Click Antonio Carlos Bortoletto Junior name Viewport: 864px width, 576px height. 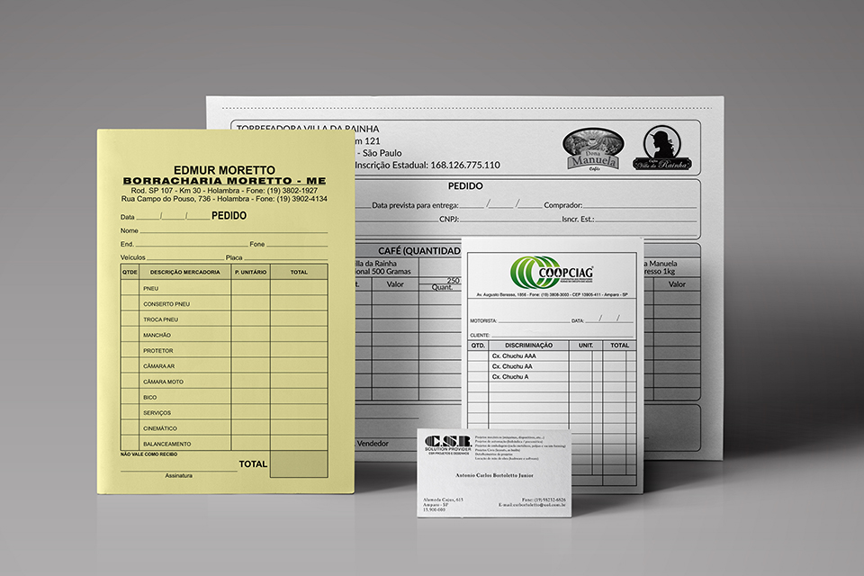click(x=494, y=475)
